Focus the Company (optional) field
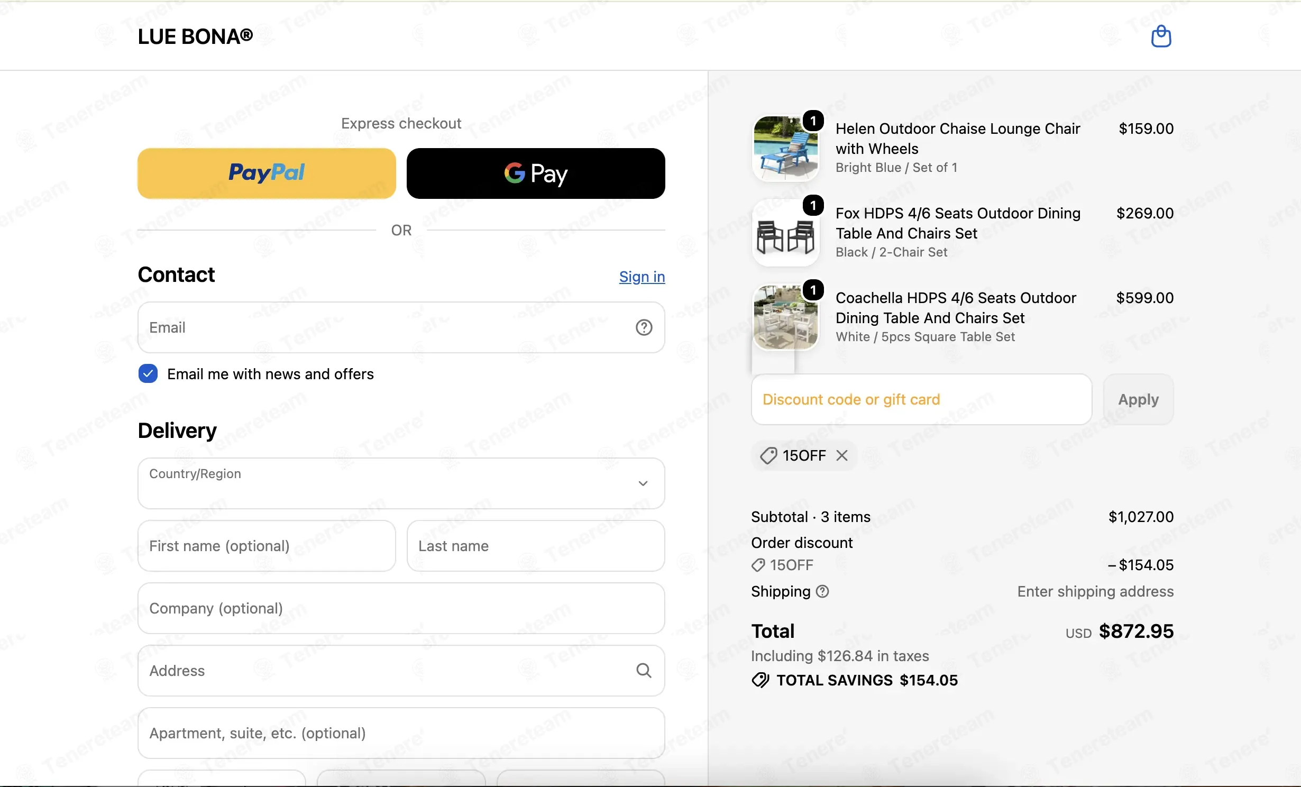The image size is (1301, 787). coord(401,608)
